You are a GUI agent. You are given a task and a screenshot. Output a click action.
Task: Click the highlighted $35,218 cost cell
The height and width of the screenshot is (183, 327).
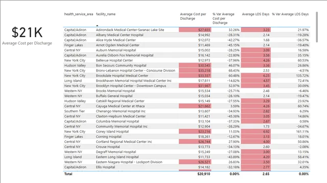click(195, 71)
